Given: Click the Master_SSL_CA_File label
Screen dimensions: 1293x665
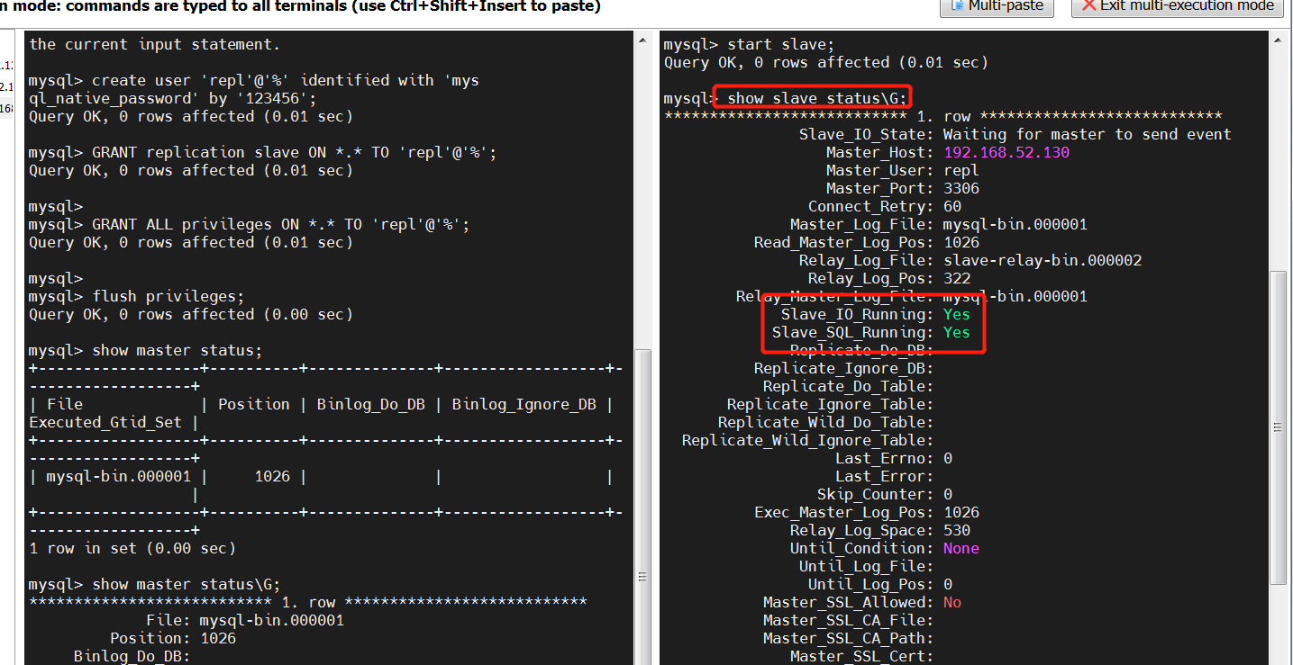Looking at the screenshot, I should click(848, 620).
